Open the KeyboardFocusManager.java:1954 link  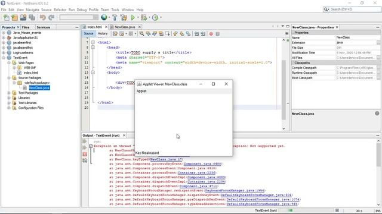coord(235,191)
